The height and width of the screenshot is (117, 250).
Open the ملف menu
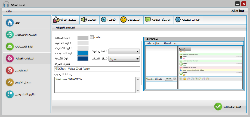pyautogui.click(x=9, y=11)
